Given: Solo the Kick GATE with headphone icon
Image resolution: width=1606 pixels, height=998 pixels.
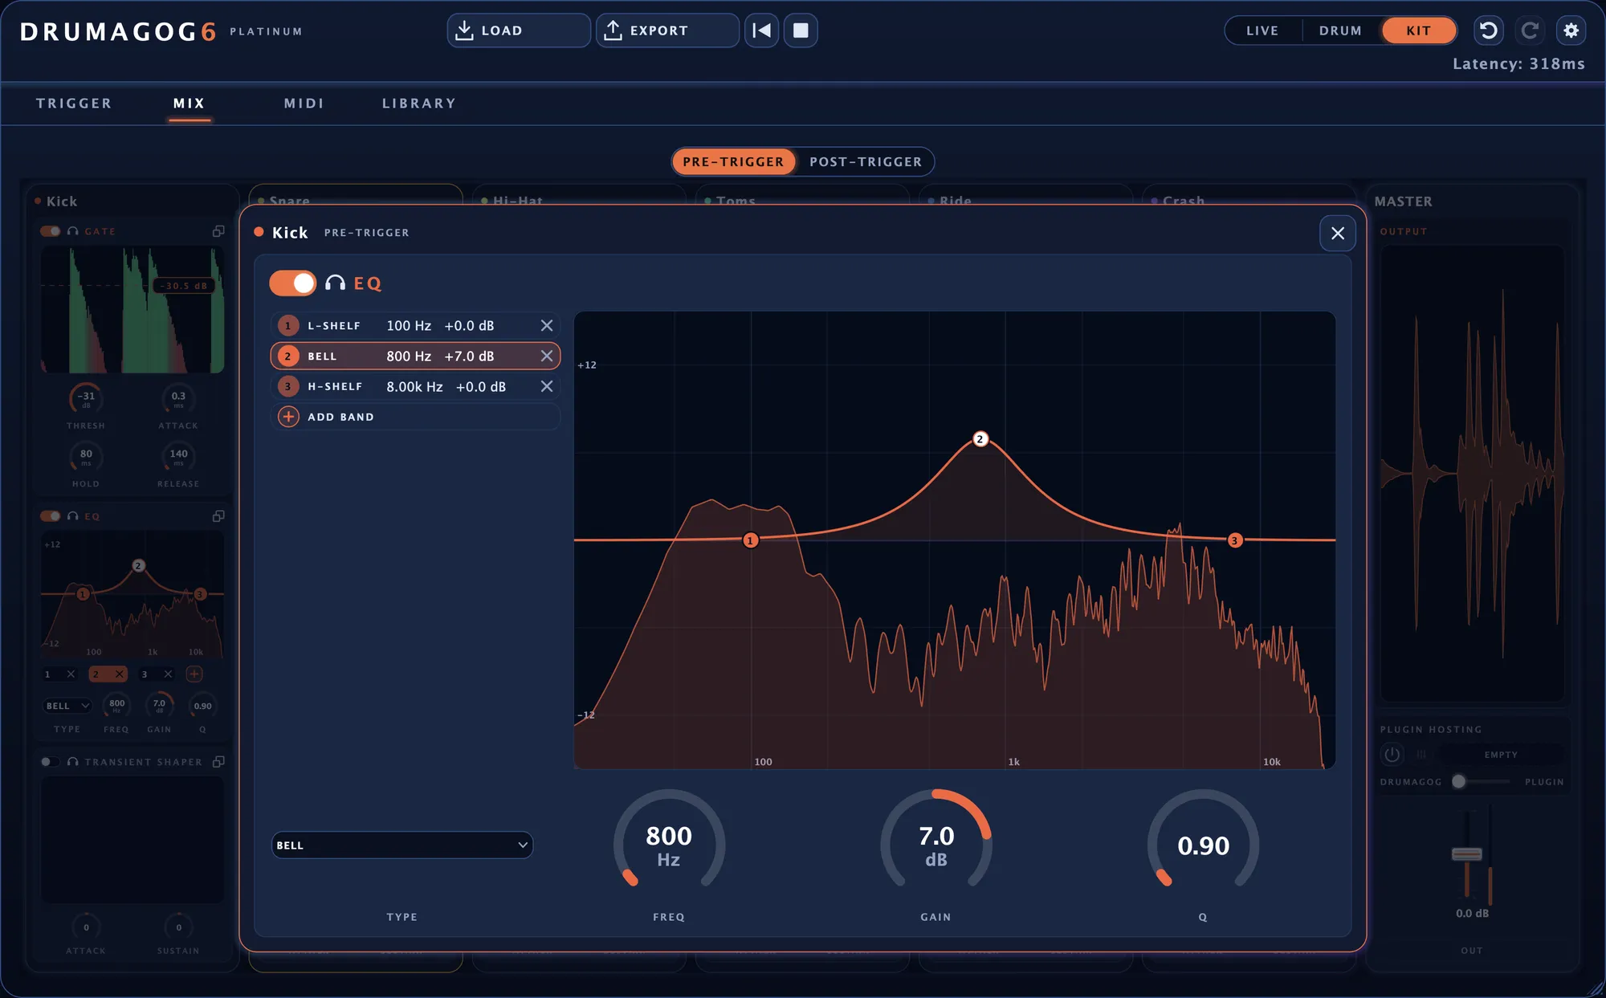Looking at the screenshot, I should coord(73,231).
